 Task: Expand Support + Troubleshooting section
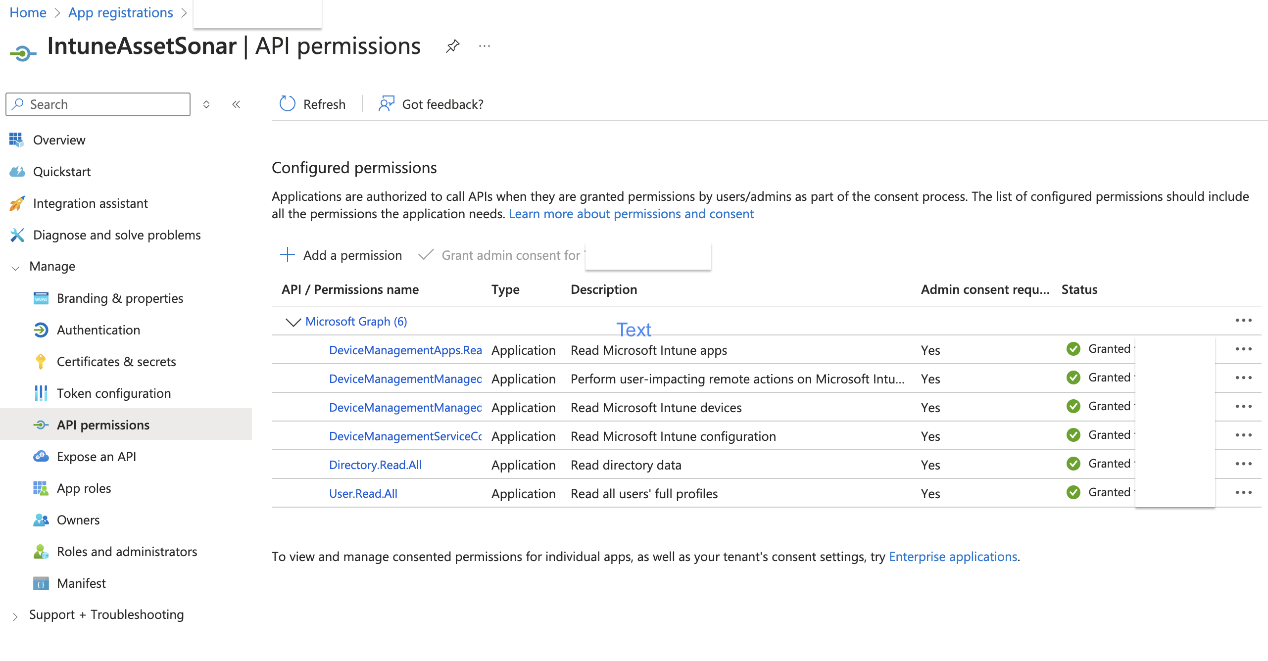pyautogui.click(x=15, y=616)
